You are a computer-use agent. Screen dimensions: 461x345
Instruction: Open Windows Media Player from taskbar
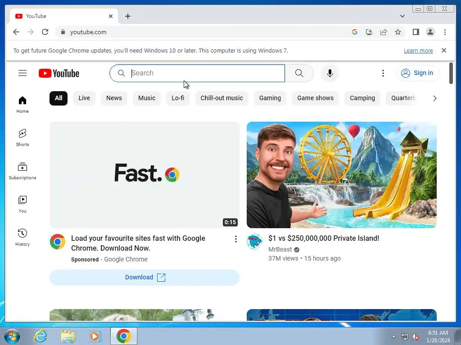point(95,336)
